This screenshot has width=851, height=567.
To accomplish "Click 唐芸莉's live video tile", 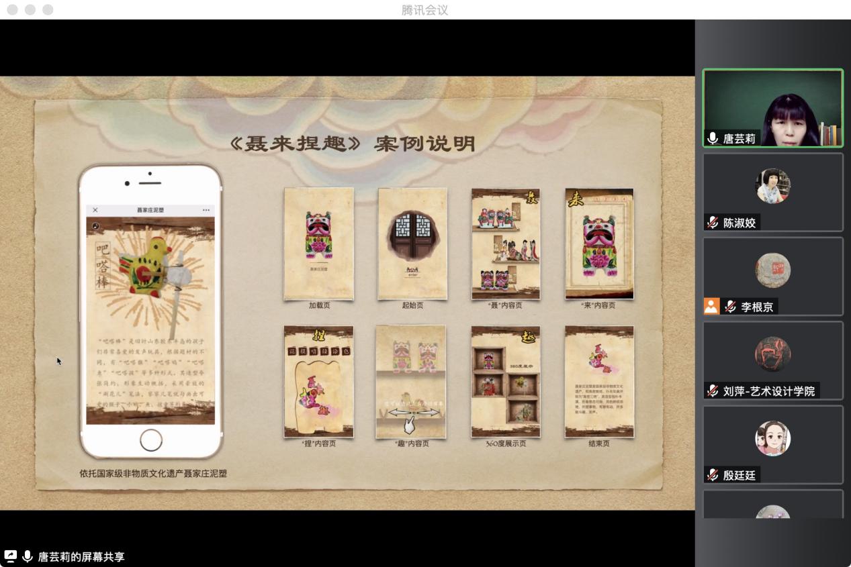I will [772, 107].
